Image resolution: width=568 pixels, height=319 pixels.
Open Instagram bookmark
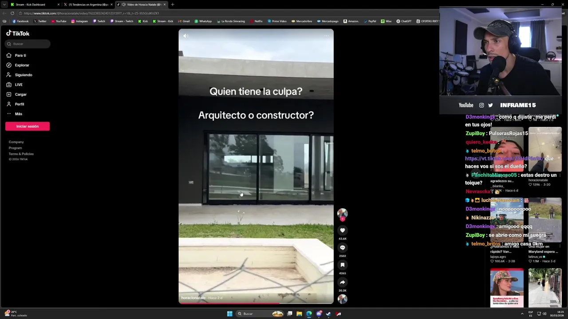click(79, 21)
